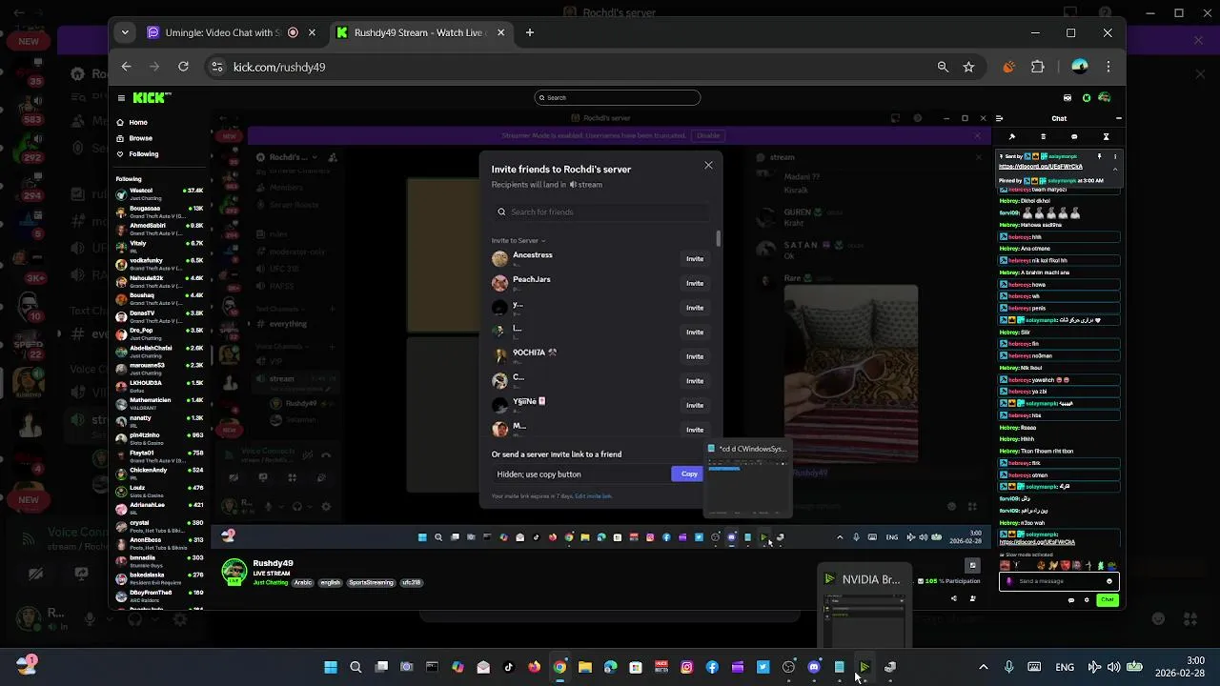Open Windows Start menu
Screen dimensions: 1220x686
[331, 667]
